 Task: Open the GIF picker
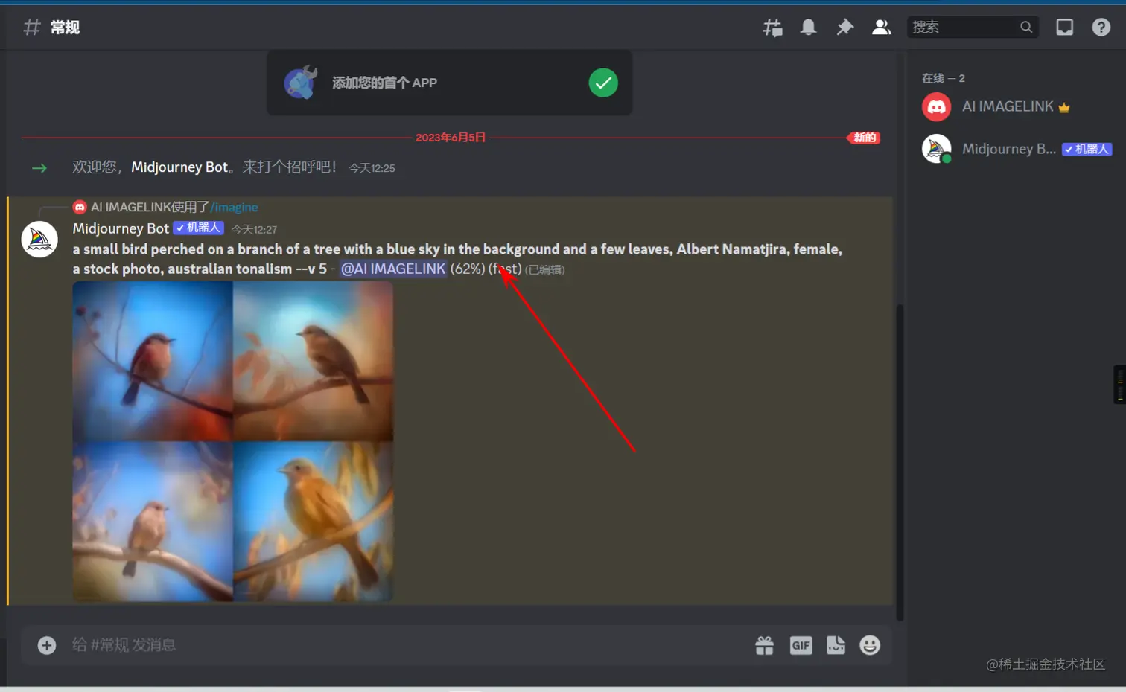(x=801, y=645)
